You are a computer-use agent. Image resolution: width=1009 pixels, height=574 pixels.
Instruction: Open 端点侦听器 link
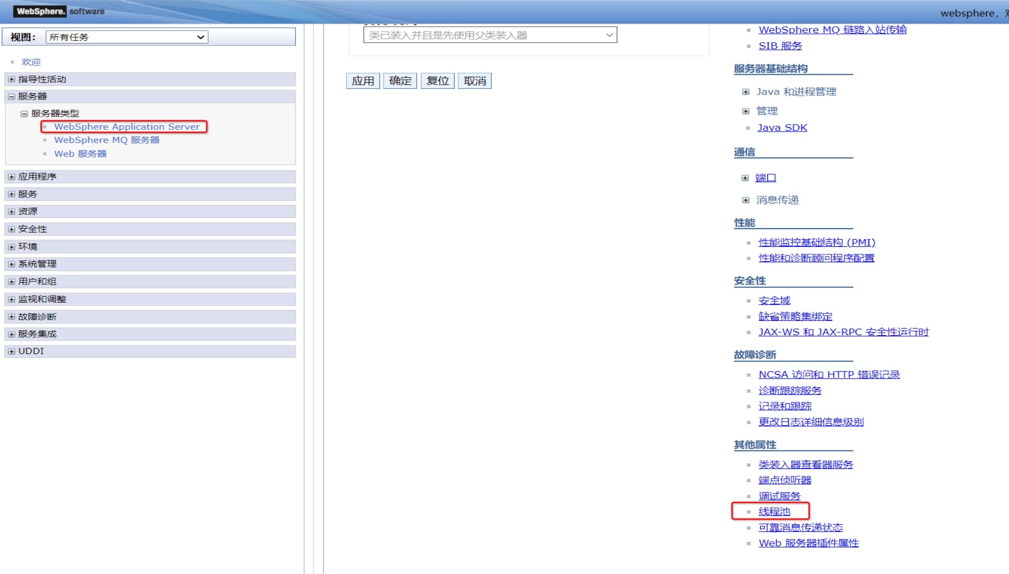point(785,480)
